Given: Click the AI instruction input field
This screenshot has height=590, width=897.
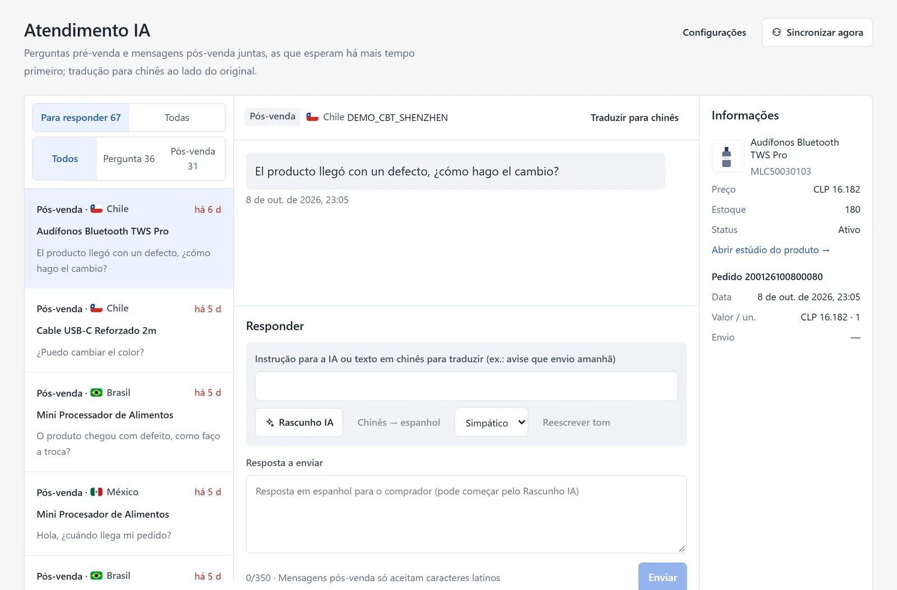Looking at the screenshot, I should coord(466,386).
